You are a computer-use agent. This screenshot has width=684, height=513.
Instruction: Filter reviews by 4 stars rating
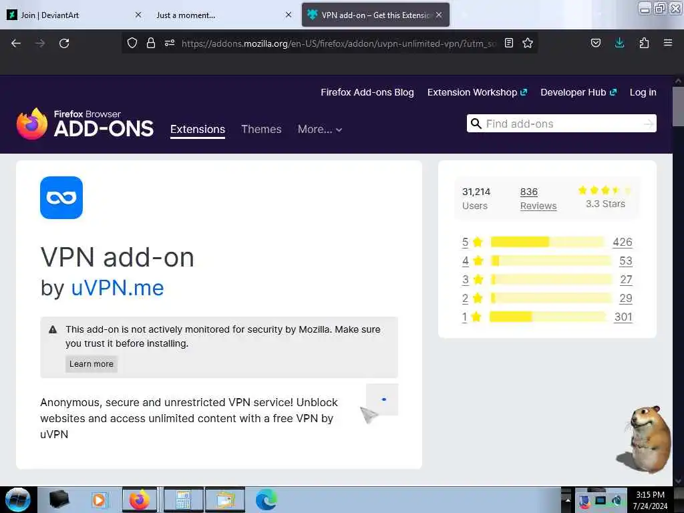coord(472,261)
